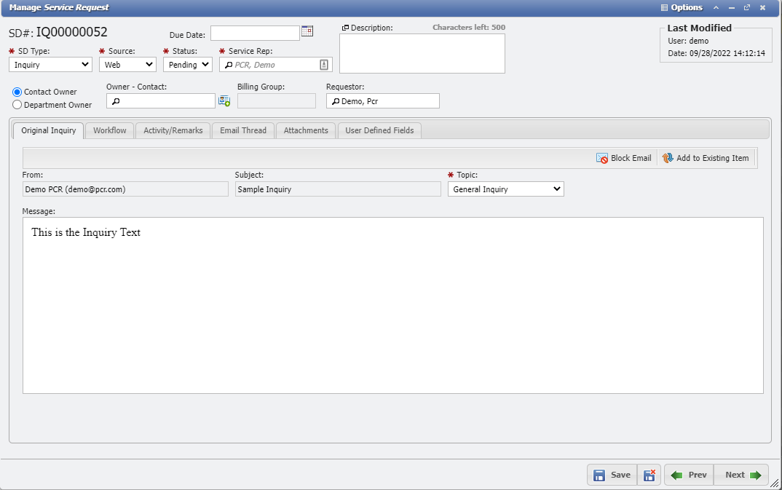Open the Activity/Remarks tab
This screenshot has height=490, width=782.
pyautogui.click(x=173, y=130)
